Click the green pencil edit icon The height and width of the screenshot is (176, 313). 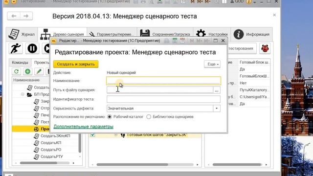click(39, 71)
